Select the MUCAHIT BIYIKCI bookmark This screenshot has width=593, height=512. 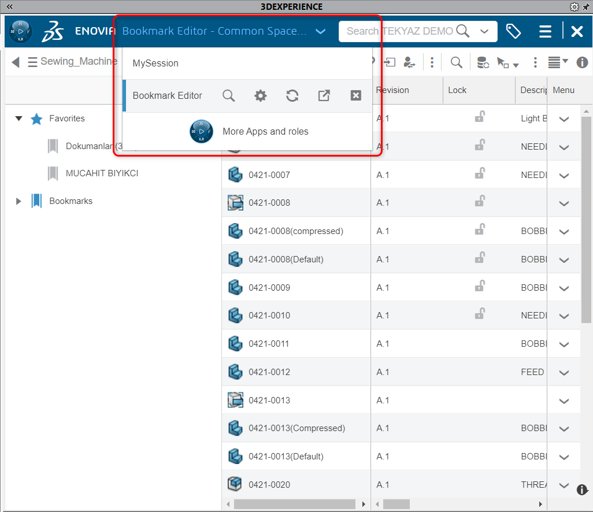(102, 173)
